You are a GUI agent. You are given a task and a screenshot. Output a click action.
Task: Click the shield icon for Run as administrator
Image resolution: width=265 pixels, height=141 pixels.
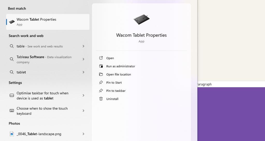coord(101,66)
